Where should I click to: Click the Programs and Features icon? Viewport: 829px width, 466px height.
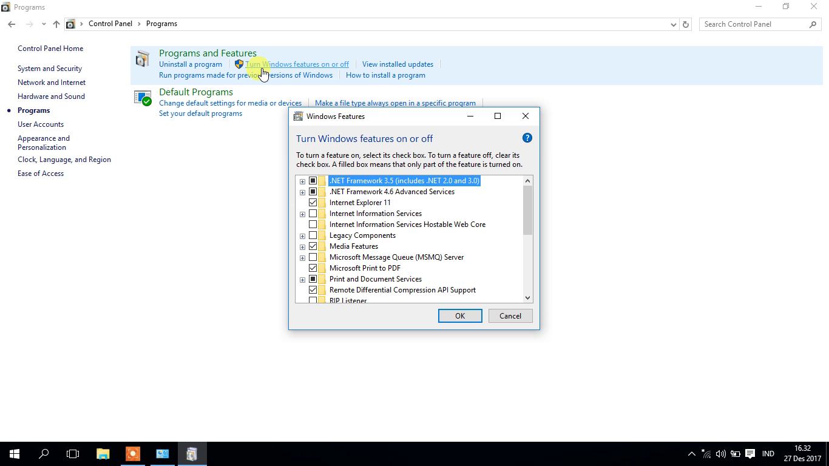[x=143, y=59]
